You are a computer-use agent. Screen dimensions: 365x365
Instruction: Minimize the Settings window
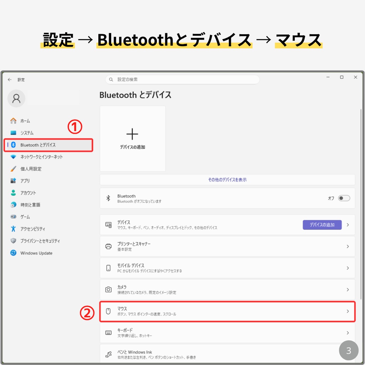click(x=328, y=77)
